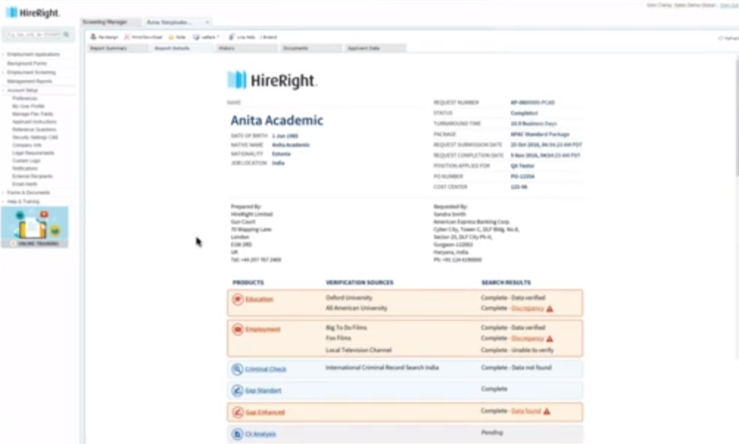Screen dimensions: 739x444
Task: Open Company Info in sidebar
Action: [x=26, y=145]
